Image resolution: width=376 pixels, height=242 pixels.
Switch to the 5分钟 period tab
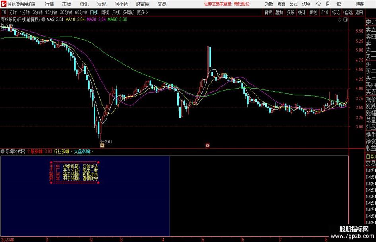[37, 12]
